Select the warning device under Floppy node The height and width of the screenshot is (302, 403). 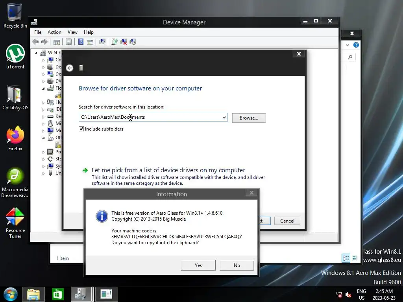tap(58, 96)
